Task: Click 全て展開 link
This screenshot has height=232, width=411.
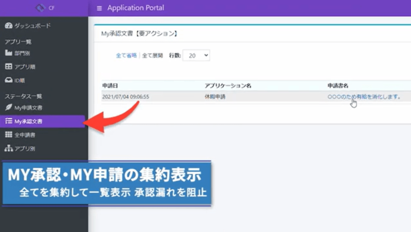Action: tap(152, 56)
